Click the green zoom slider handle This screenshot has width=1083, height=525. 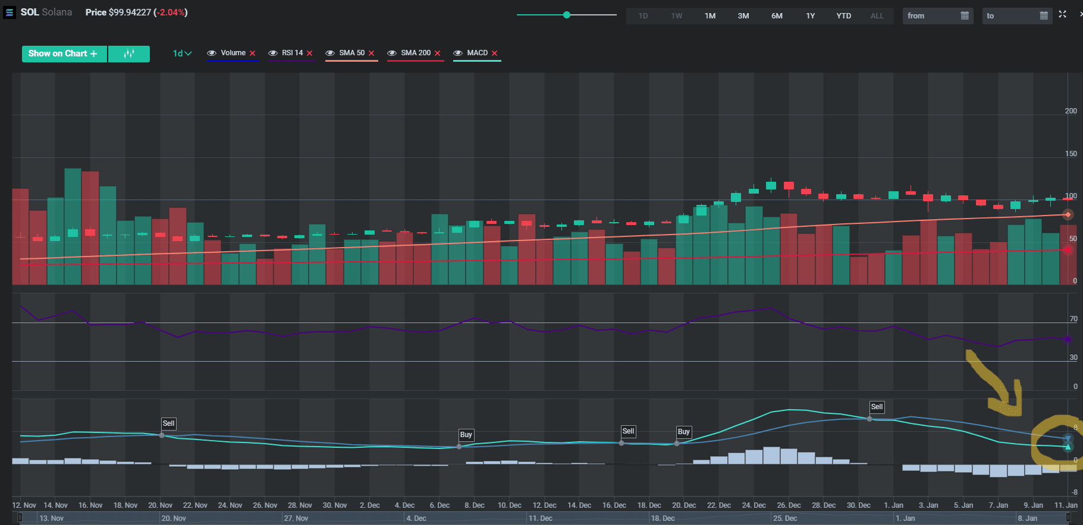click(567, 15)
